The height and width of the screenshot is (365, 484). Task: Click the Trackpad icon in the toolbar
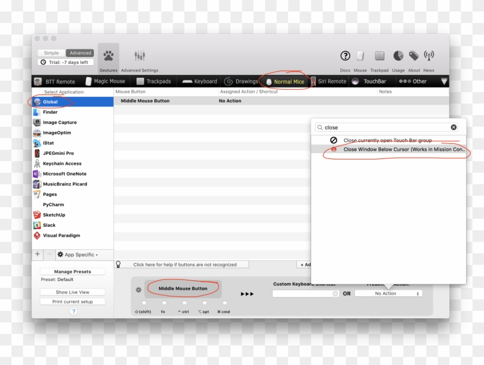(379, 56)
